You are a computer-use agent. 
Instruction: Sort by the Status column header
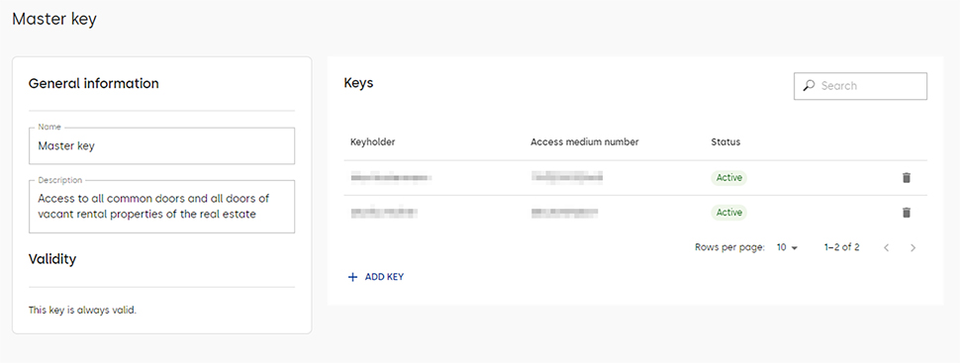(725, 142)
